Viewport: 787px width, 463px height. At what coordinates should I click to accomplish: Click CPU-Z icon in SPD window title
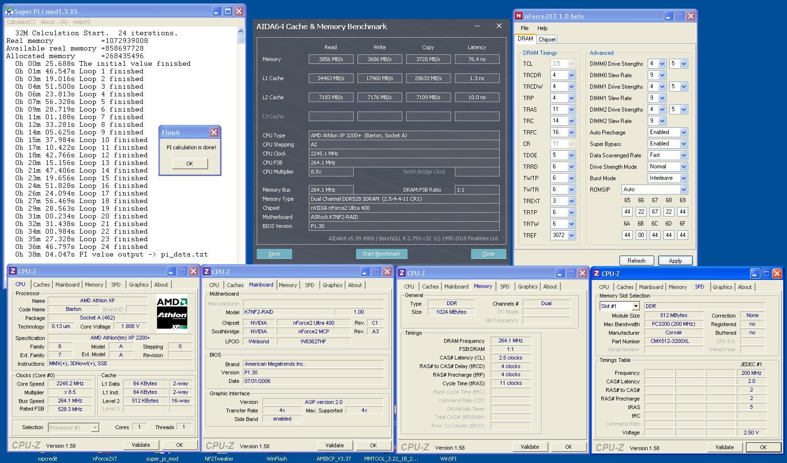tap(597, 274)
